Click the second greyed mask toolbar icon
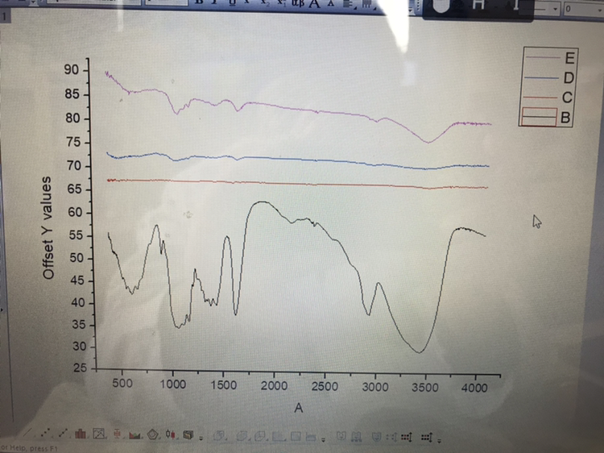Image resolution: width=604 pixels, height=453 pixels. point(356,437)
